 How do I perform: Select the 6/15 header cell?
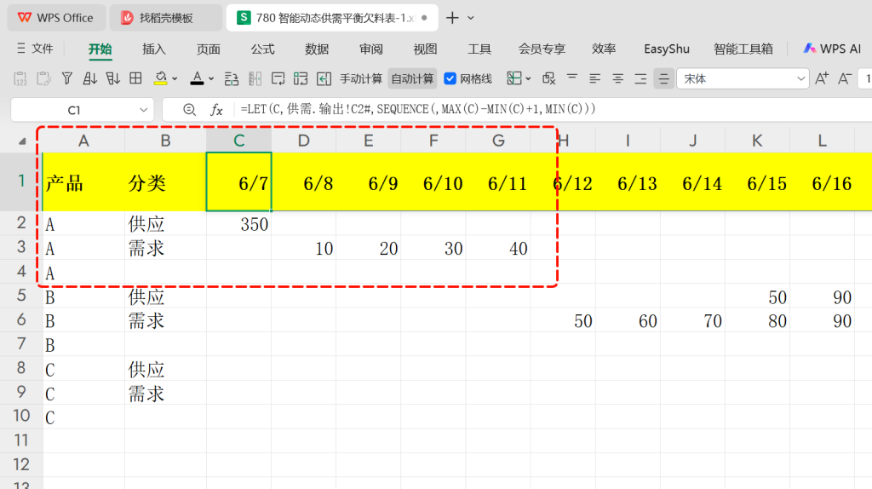click(x=757, y=182)
